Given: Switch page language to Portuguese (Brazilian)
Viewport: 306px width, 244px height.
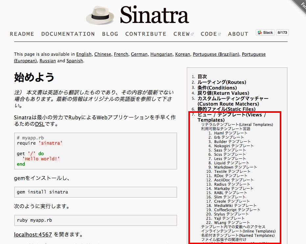Looking at the screenshot, I should (x=216, y=54).
